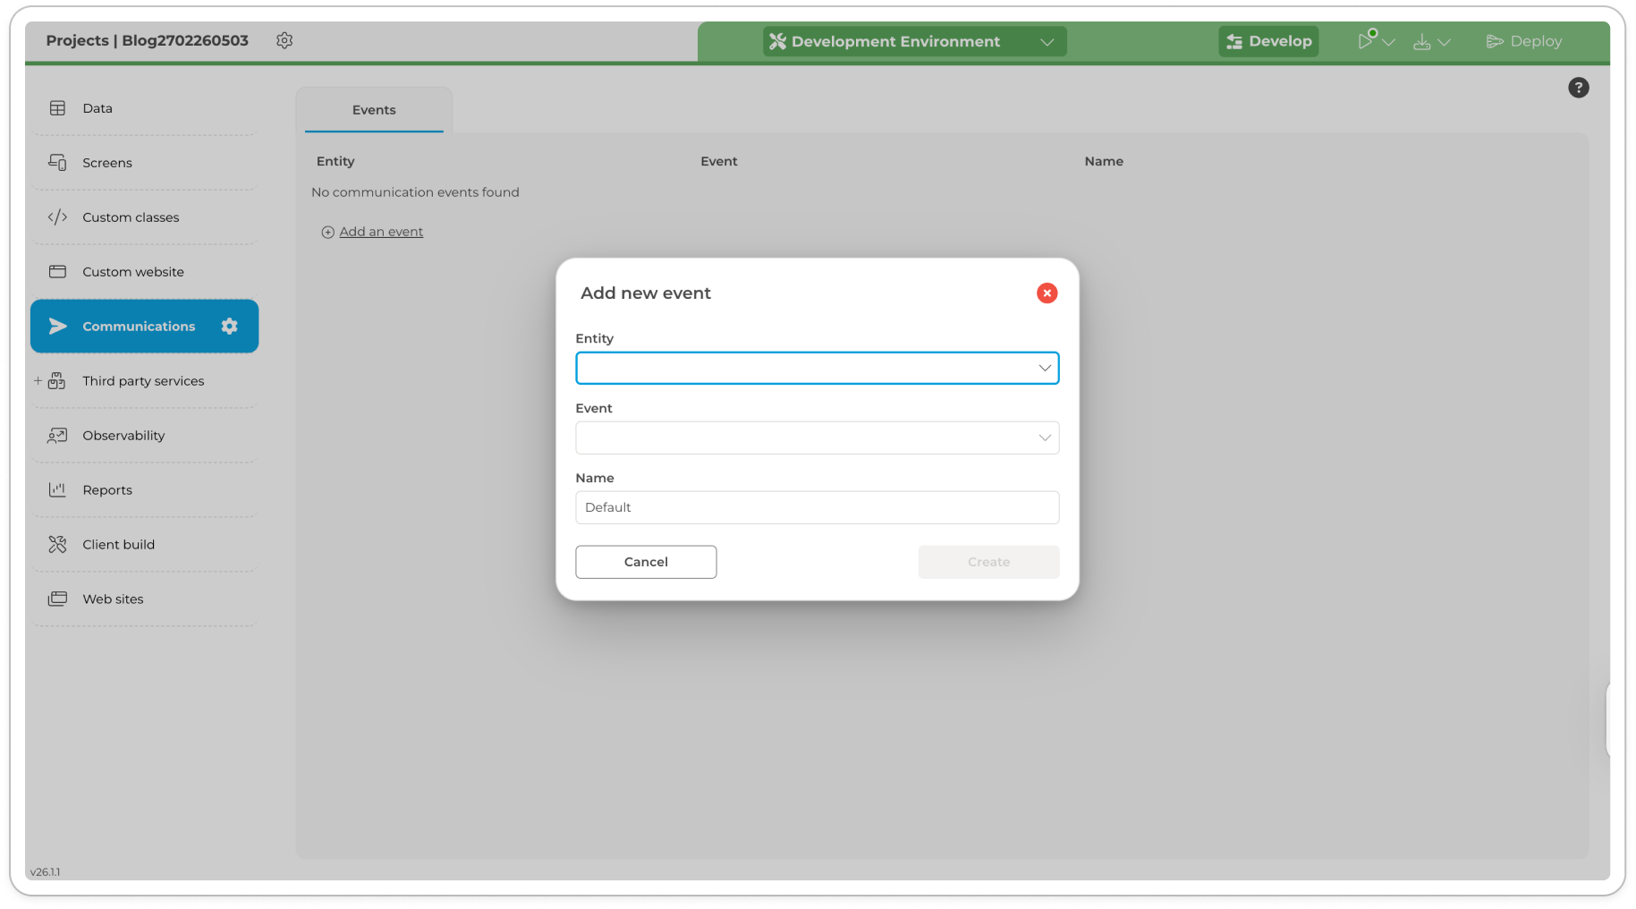The height and width of the screenshot is (909, 1636).
Task: Open Development Environment selector
Action: (x=913, y=41)
